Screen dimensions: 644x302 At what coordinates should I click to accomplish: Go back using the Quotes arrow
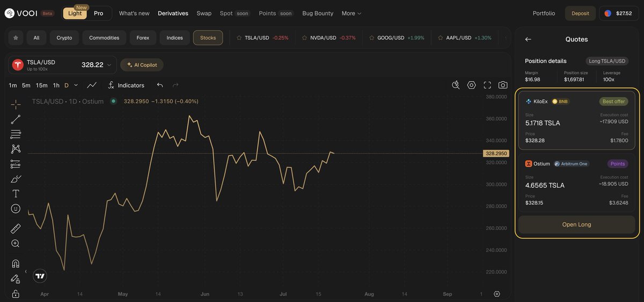point(528,39)
